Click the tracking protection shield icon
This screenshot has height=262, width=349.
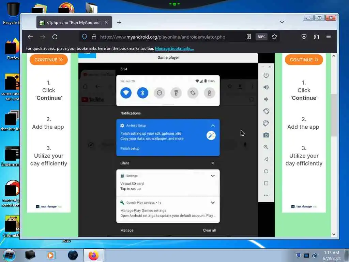click(x=85, y=37)
